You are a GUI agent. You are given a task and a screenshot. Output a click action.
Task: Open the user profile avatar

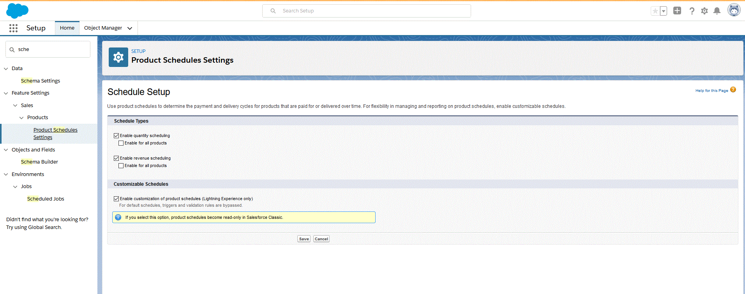[734, 11]
